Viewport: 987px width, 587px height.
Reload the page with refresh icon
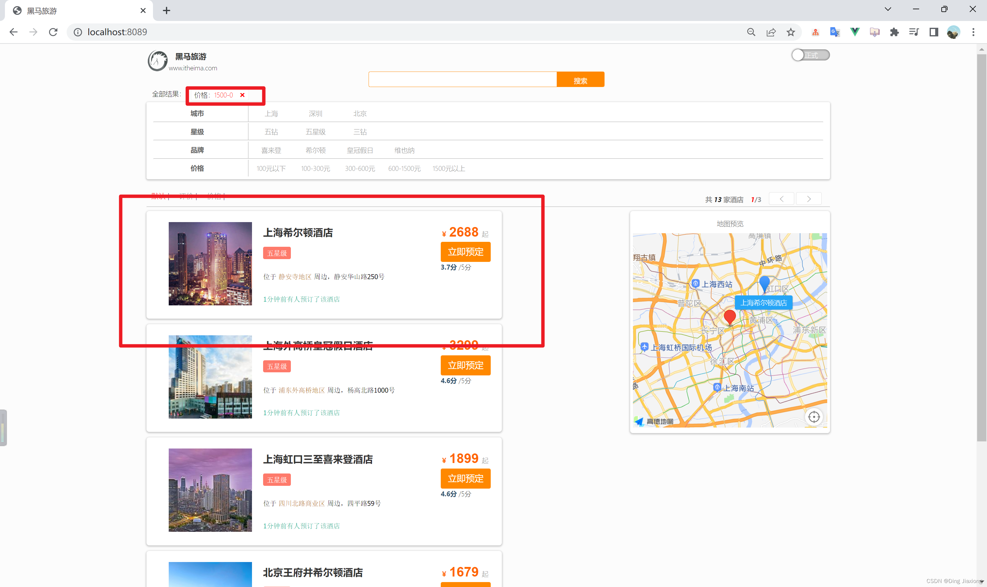tap(53, 32)
